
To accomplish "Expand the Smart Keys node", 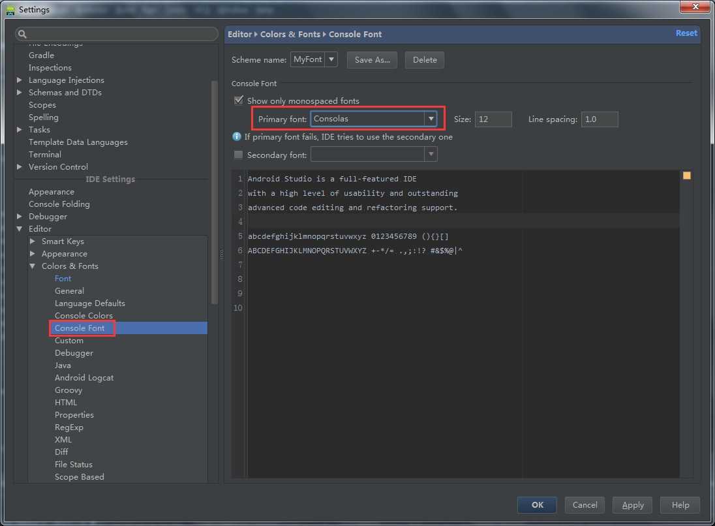I will [x=33, y=241].
